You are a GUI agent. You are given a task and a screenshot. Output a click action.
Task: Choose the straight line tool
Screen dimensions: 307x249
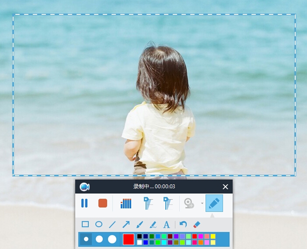coord(112,225)
